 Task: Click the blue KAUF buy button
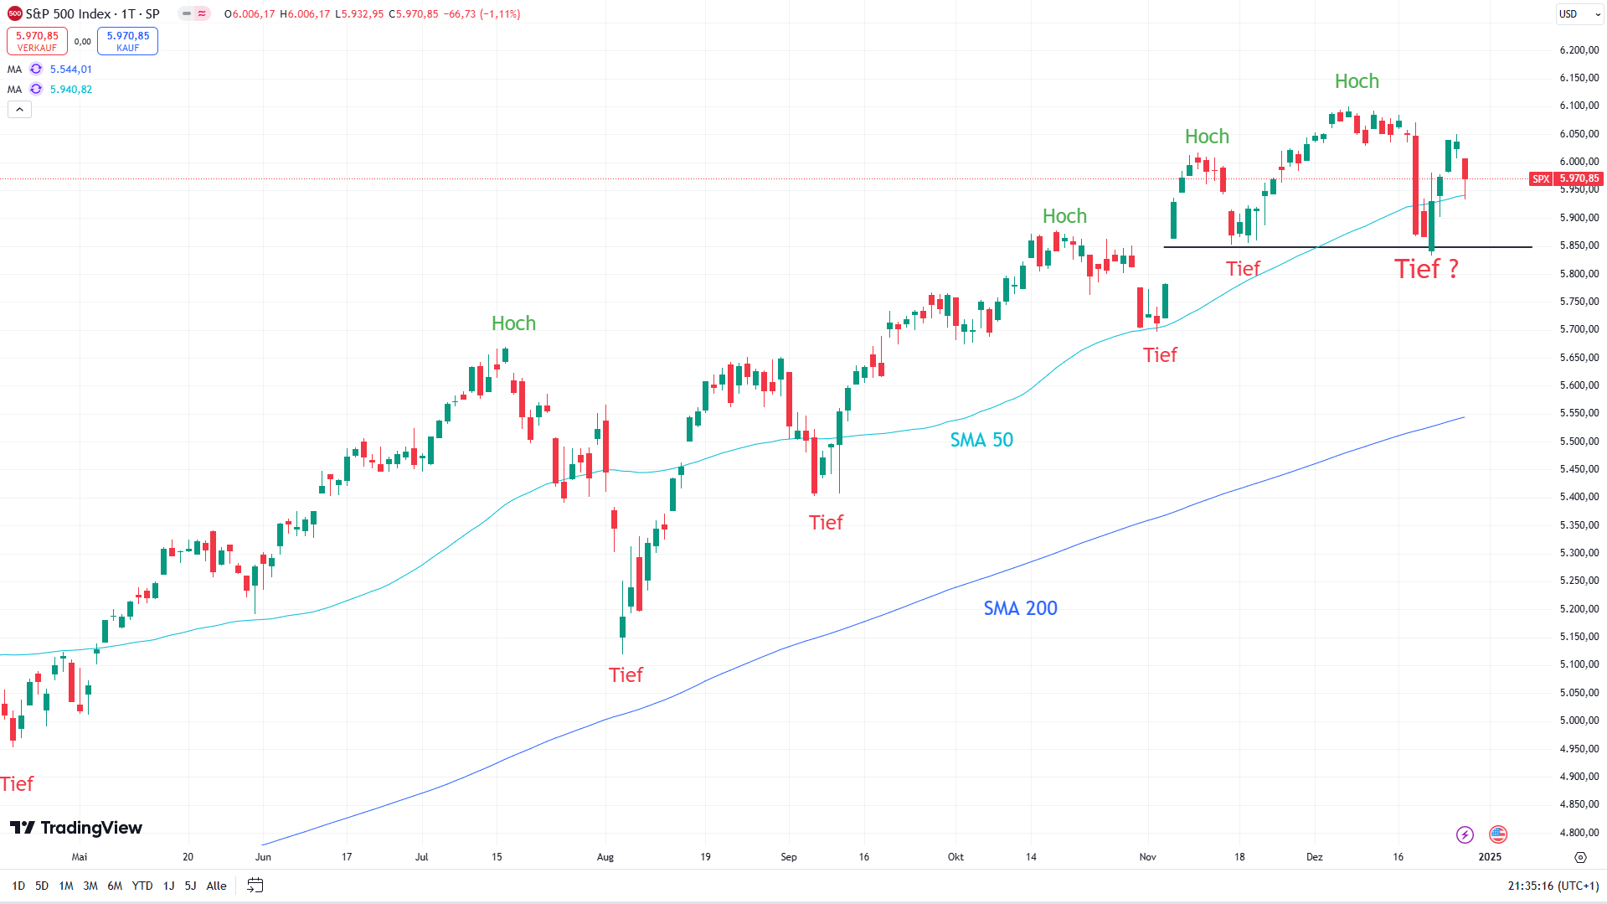pyautogui.click(x=127, y=41)
